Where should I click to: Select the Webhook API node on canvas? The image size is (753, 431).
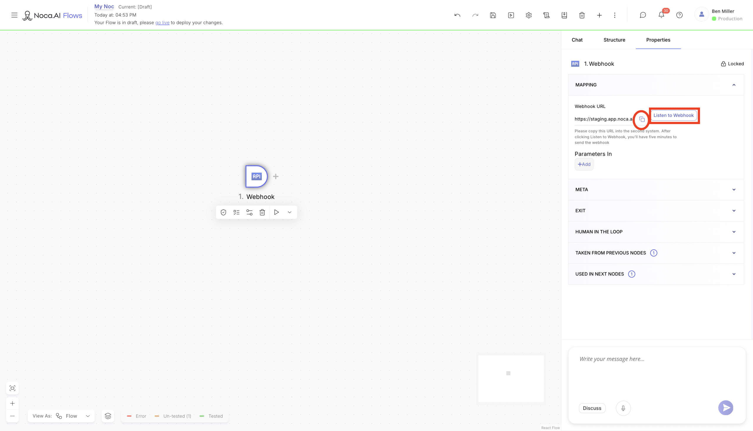256,176
